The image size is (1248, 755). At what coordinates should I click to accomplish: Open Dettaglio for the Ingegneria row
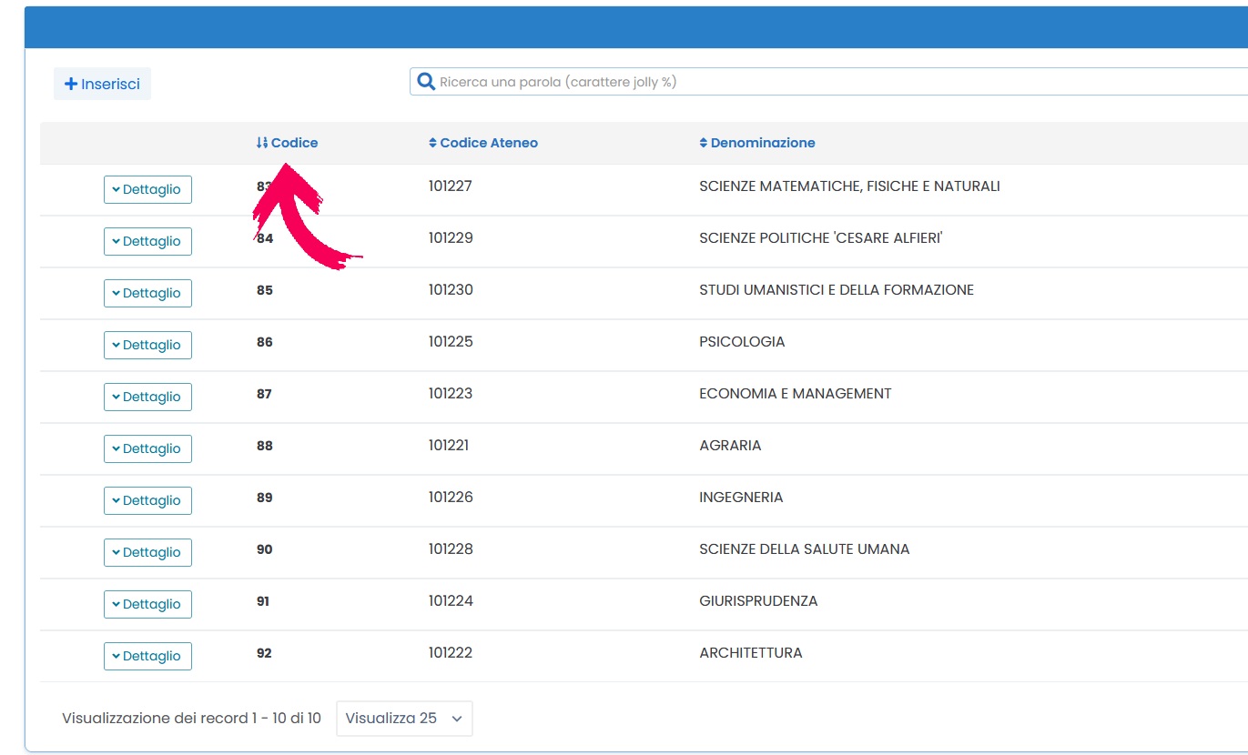pos(147,500)
